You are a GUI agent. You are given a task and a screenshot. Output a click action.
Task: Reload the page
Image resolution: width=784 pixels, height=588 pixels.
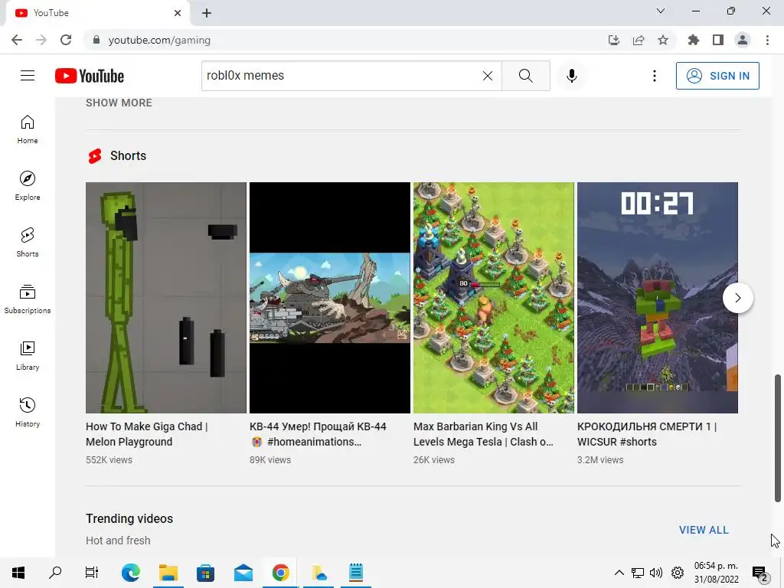[x=66, y=40]
